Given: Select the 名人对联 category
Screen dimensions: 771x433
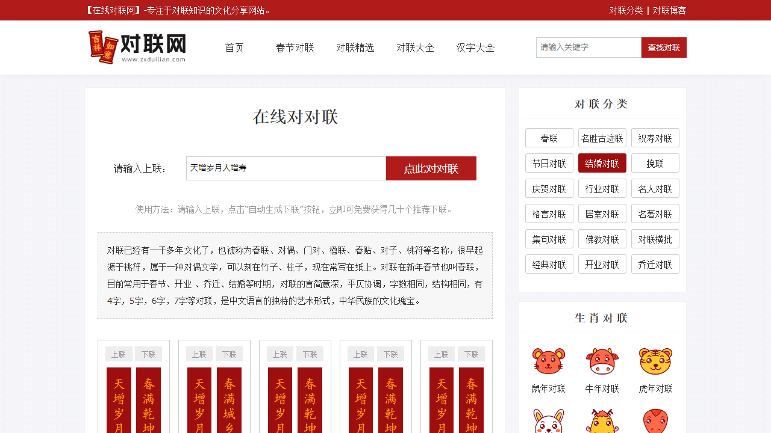Looking at the screenshot, I should [655, 188].
